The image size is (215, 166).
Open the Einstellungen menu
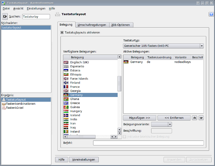point(36,8)
